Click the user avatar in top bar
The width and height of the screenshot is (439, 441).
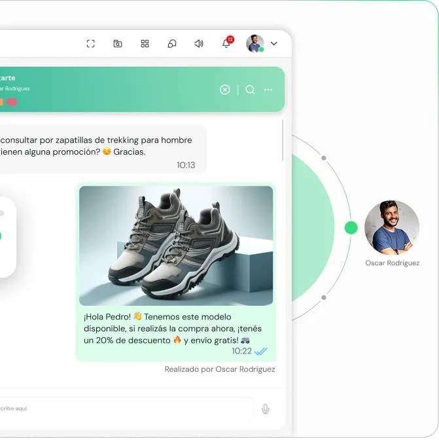[x=255, y=43]
